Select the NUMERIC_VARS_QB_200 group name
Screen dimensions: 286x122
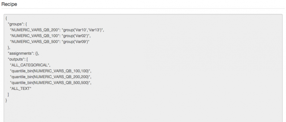[35, 30]
